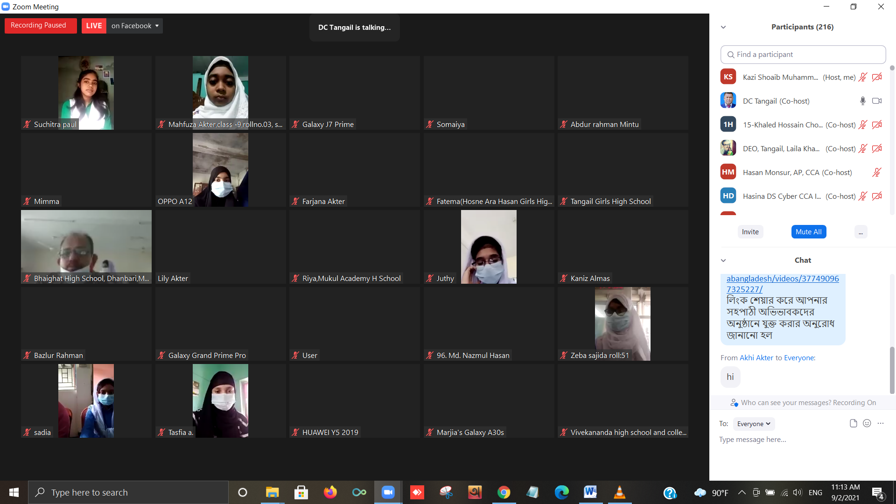Click the HD avatar of Hasina DS

pyautogui.click(x=728, y=196)
